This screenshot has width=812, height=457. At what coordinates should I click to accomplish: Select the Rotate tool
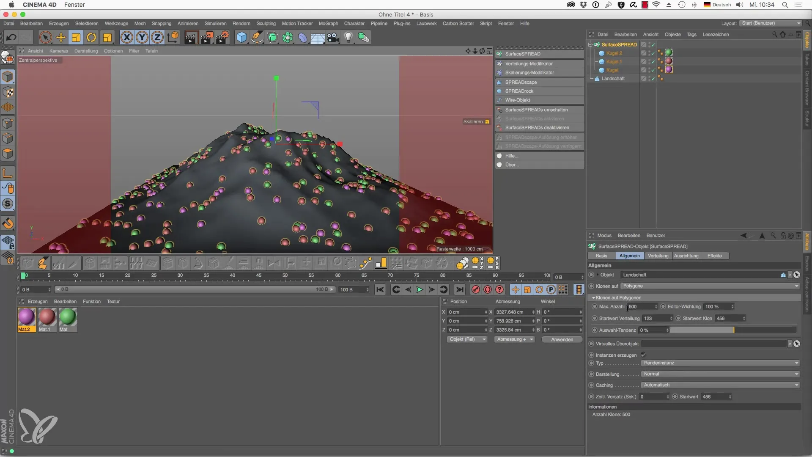(x=91, y=37)
